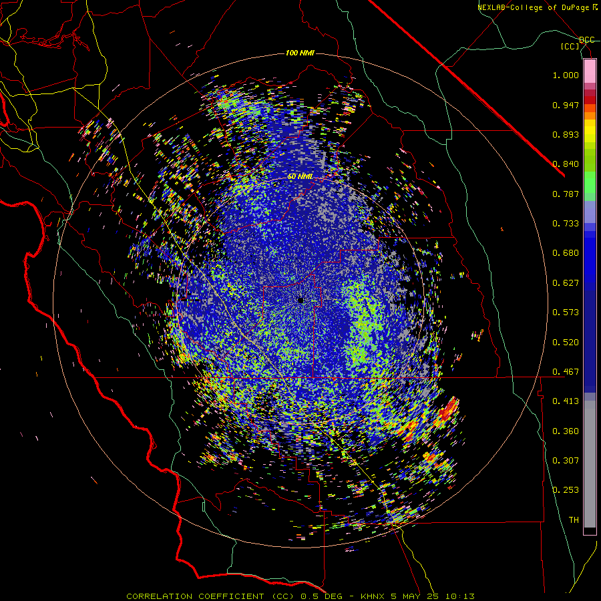Click the "TH" threshold label on the scale
601x601 pixels.
(574, 520)
